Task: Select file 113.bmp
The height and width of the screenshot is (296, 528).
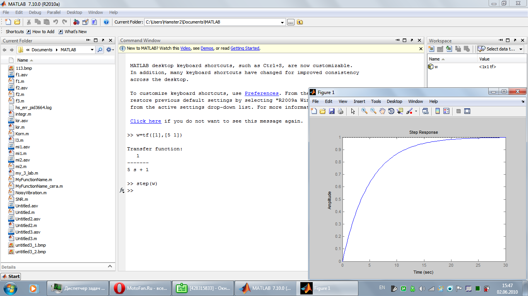Action: 24,68
